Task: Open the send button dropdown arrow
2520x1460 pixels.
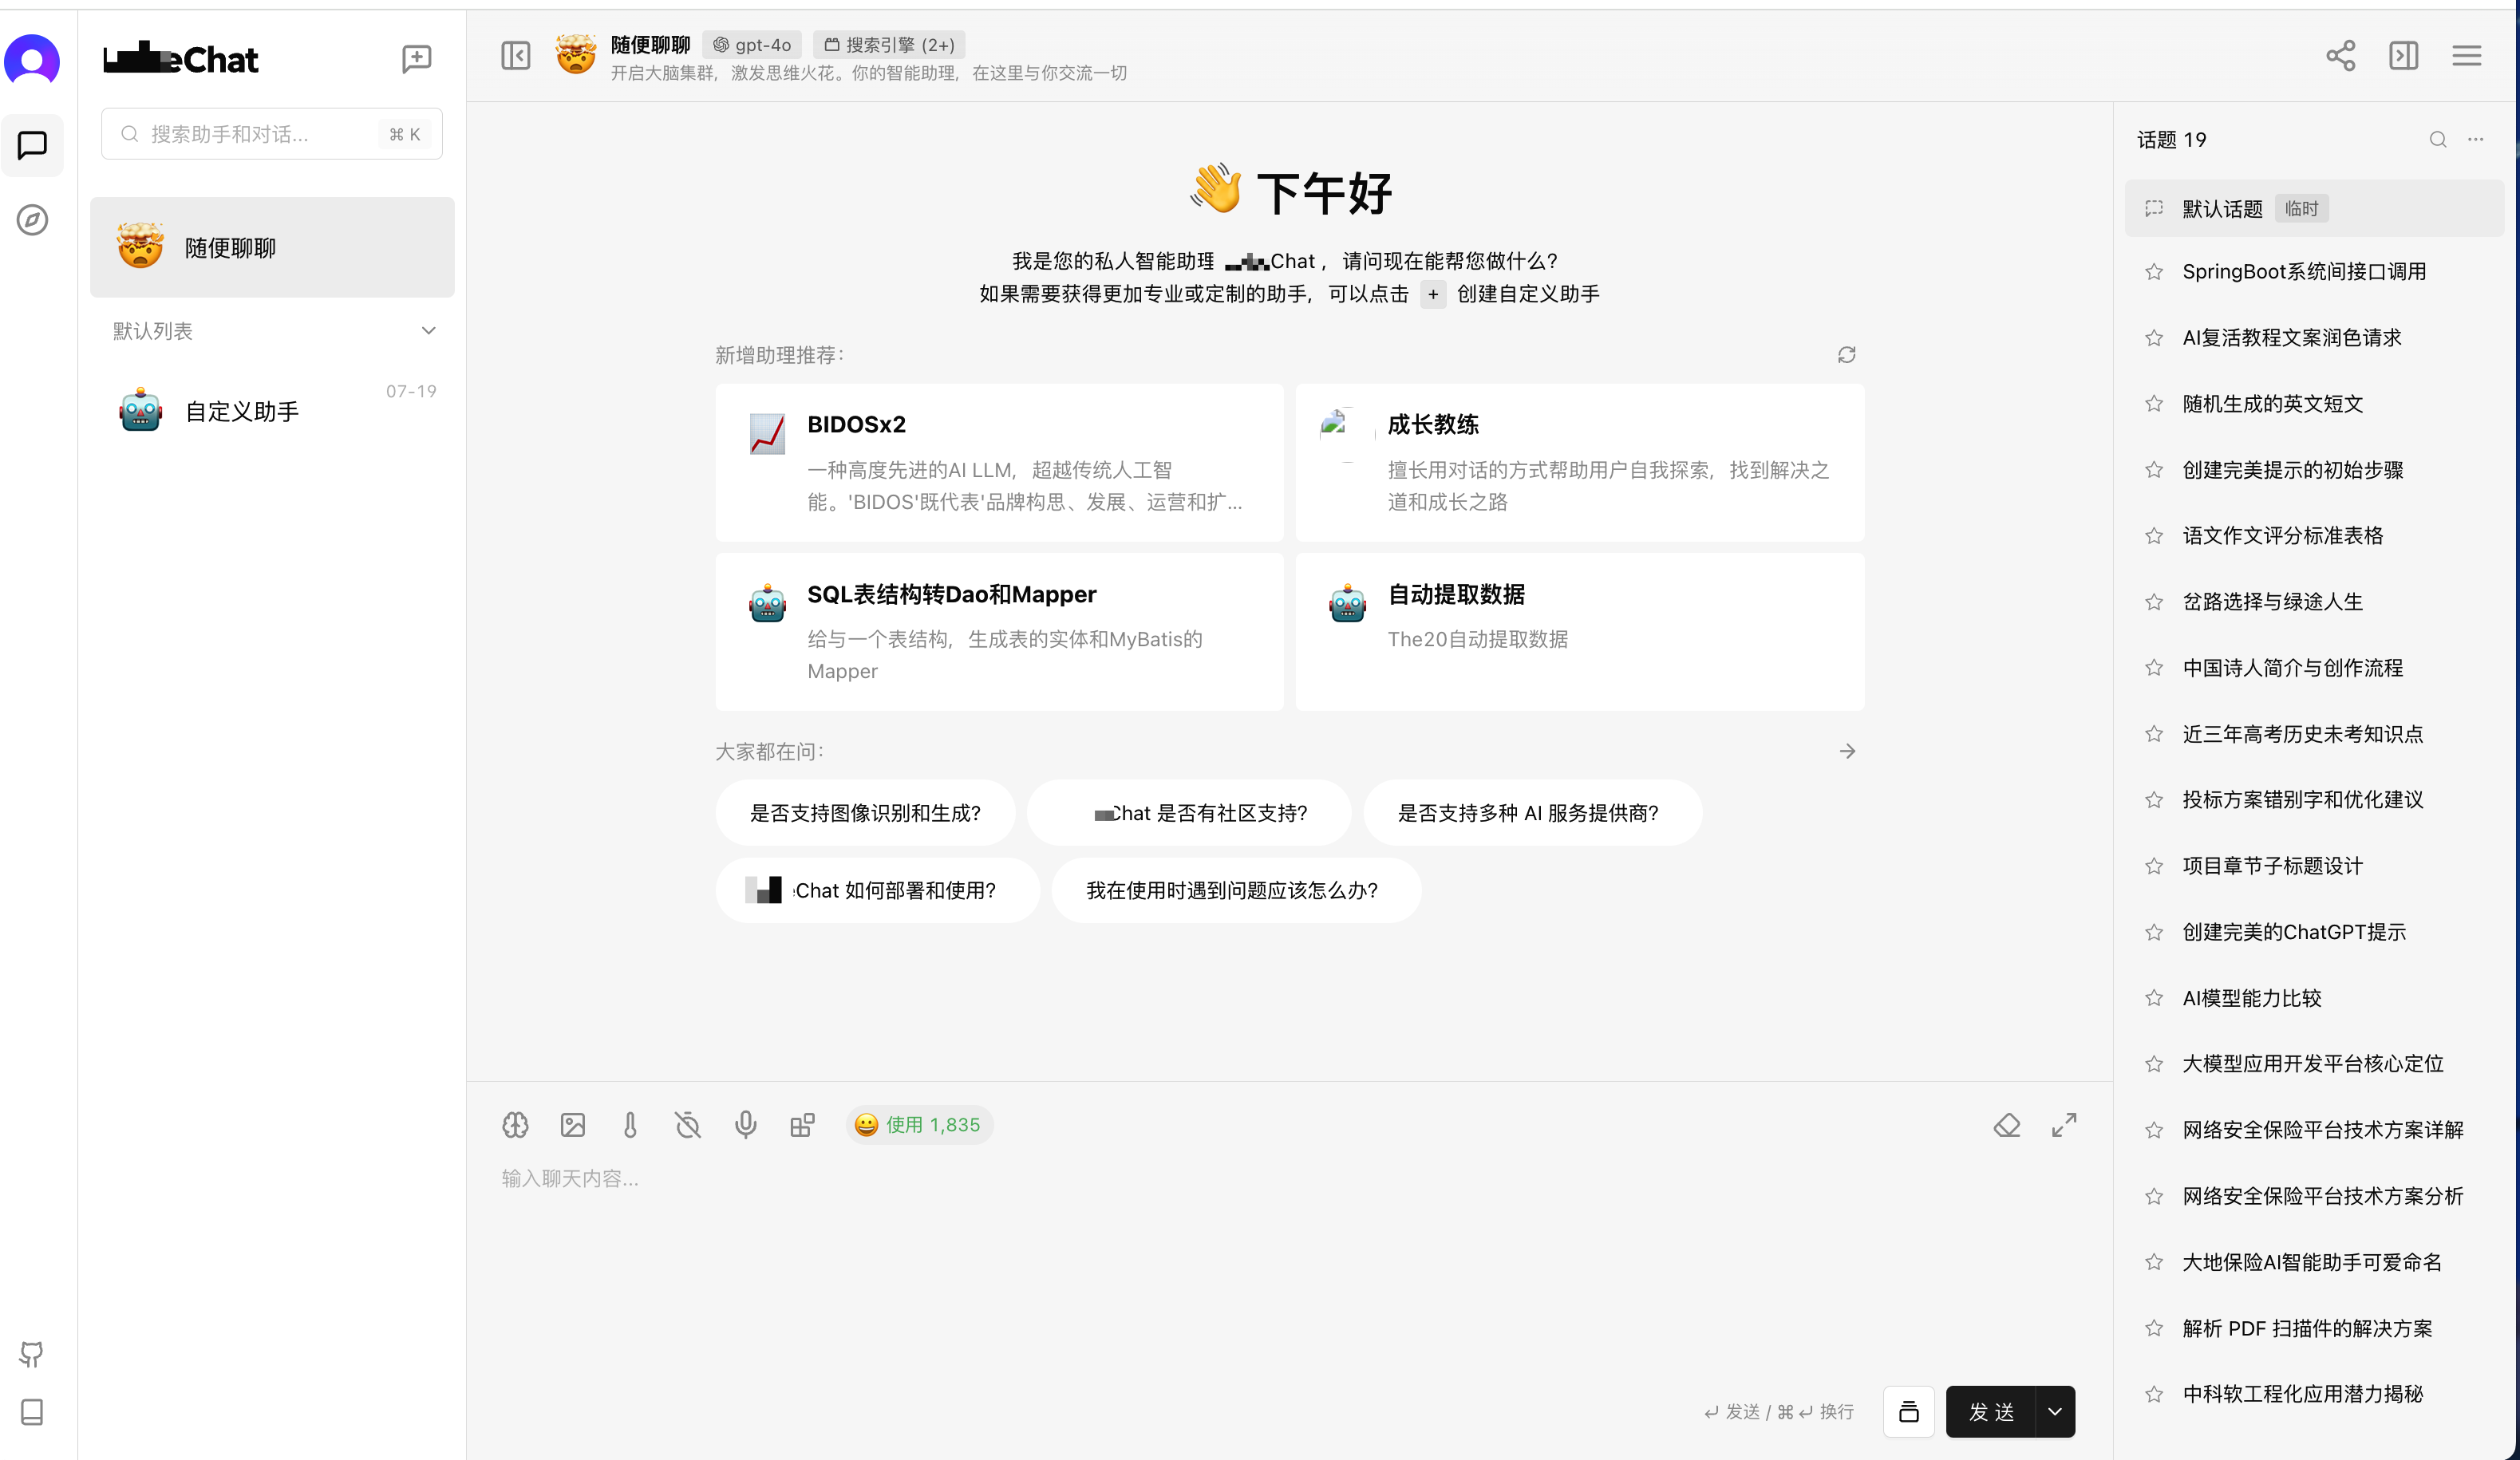Action: [x=2055, y=1411]
